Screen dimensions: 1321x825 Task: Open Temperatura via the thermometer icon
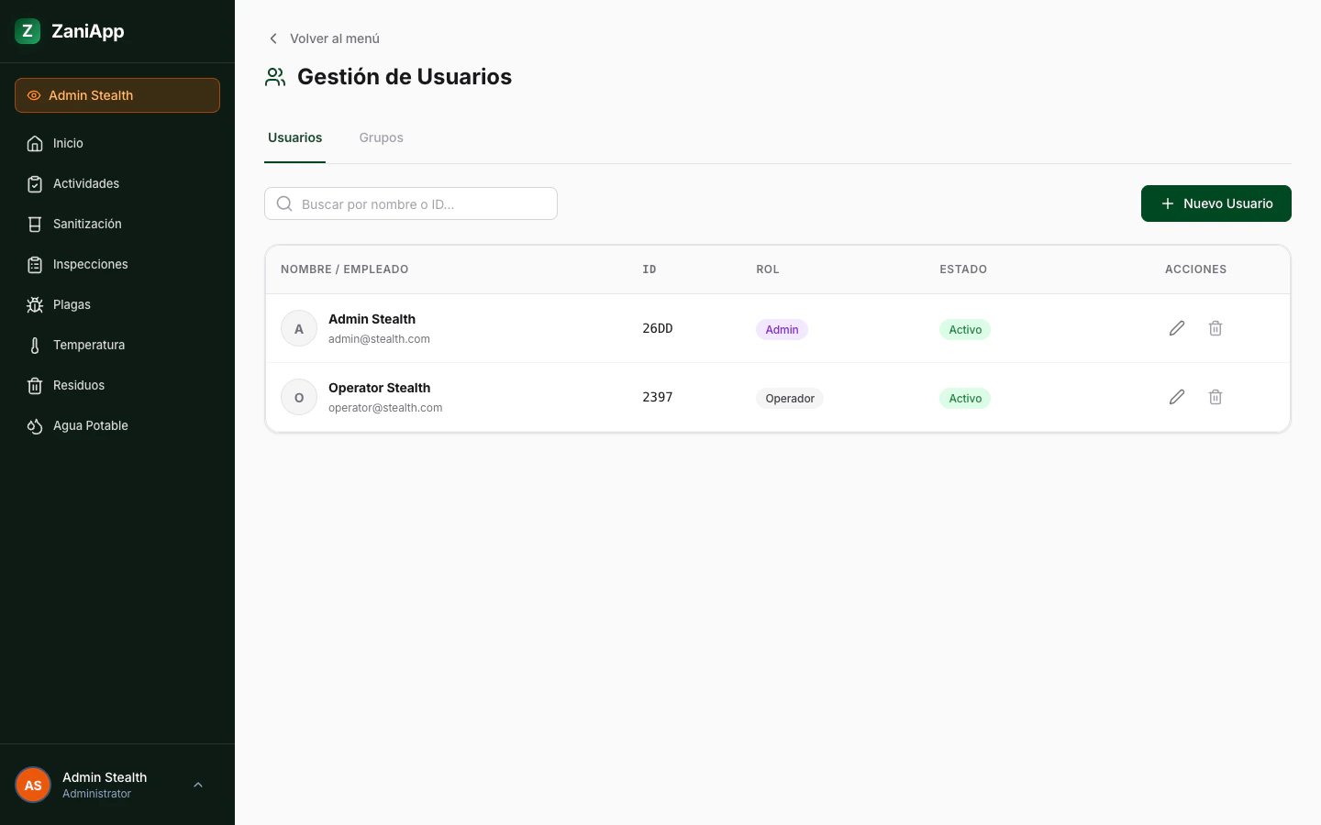(x=35, y=345)
